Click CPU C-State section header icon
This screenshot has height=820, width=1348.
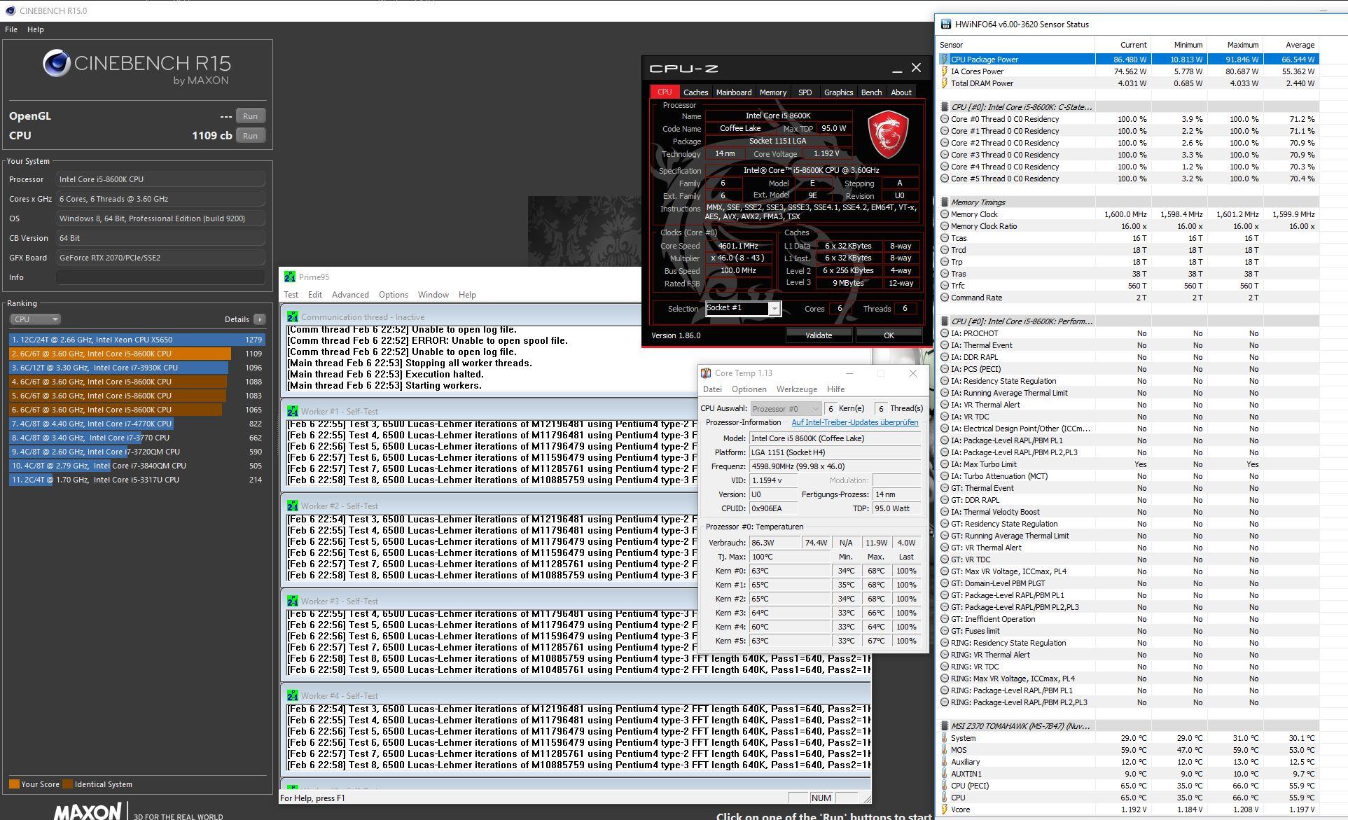tap(945, 107)
